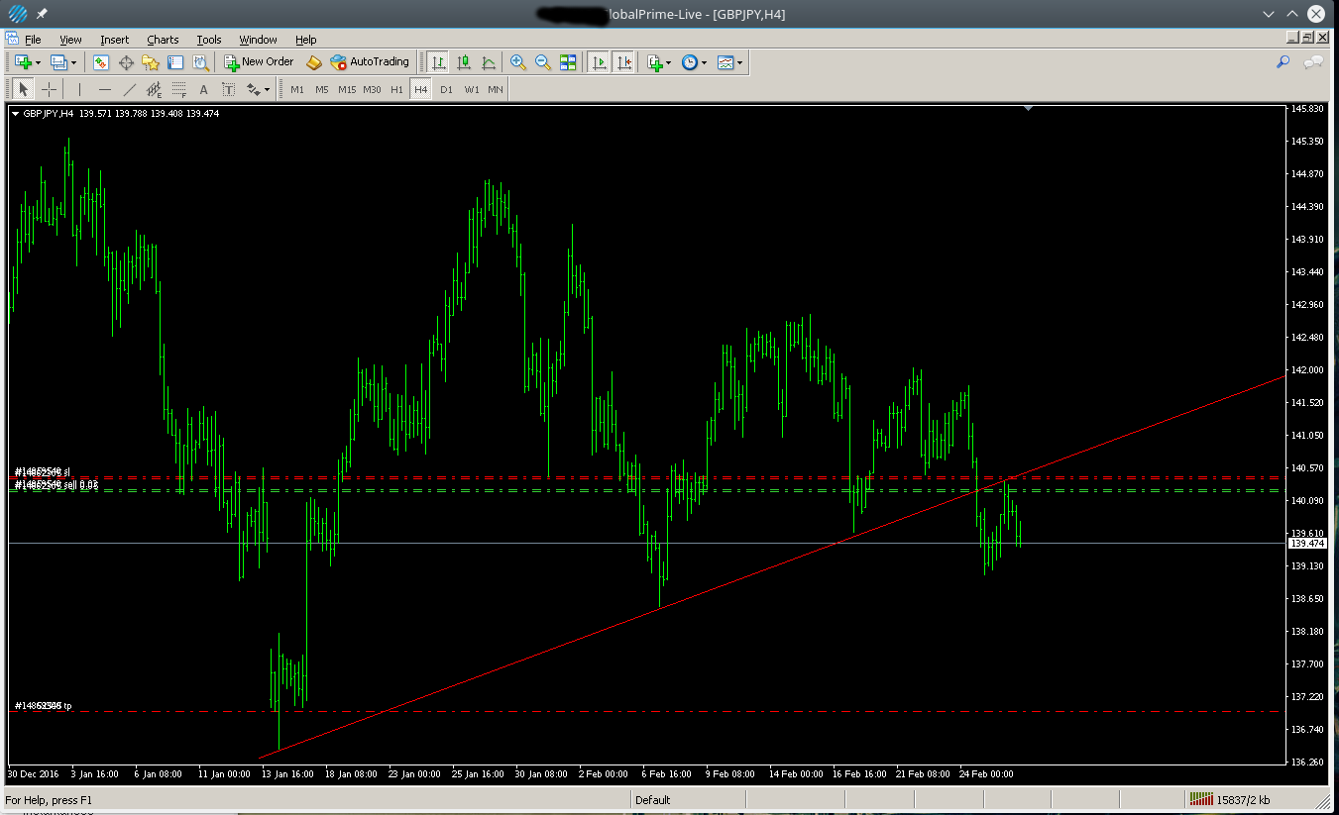
Task: Zoom out of the chart
Action: pos(543,61)
